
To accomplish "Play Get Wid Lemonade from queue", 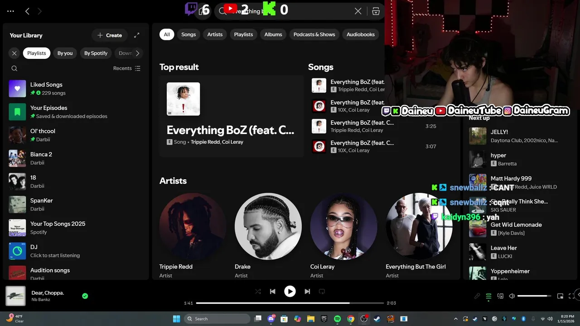I will click(520, 229).
